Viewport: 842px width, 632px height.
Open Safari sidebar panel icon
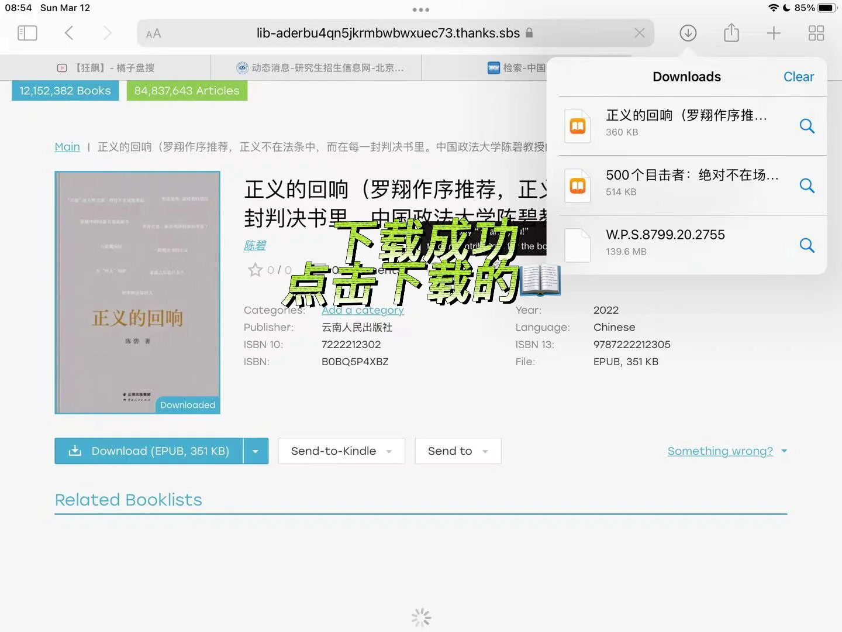click(x=27, y=33)
